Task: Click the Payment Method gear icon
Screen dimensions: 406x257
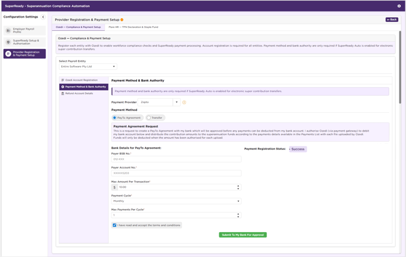Action: [62, 87]
